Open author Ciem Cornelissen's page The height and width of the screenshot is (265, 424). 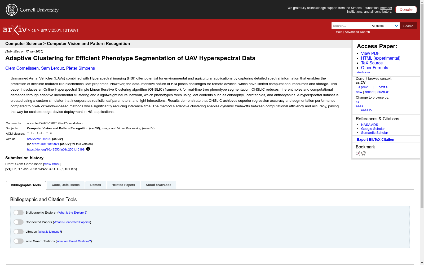point(22,68)
